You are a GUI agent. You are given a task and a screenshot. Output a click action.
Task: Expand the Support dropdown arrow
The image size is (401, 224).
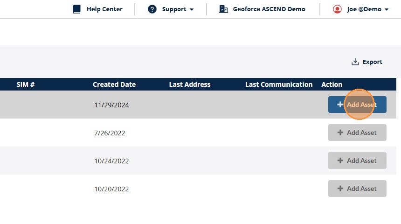[192, 9]
